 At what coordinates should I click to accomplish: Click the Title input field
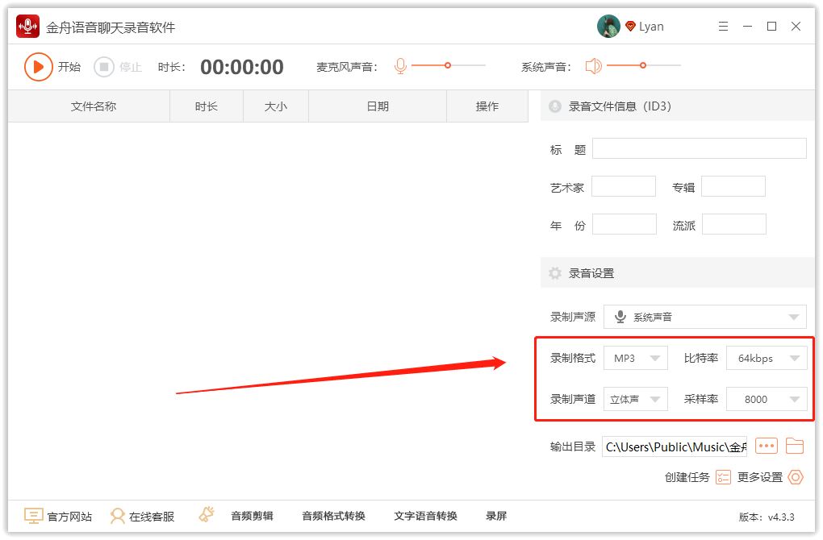(x=699, y=148)
